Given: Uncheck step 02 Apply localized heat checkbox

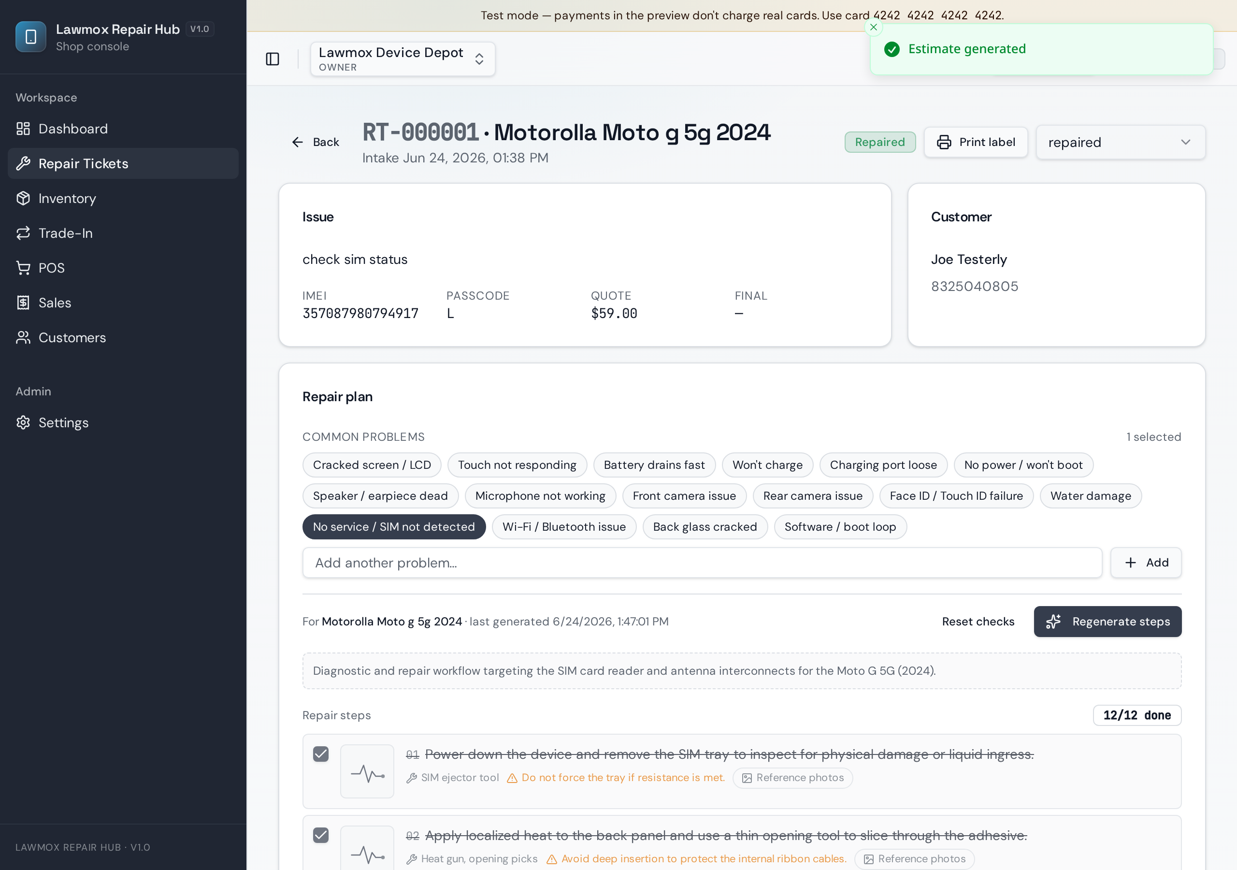Looking at the screenshot, I should coord(320,836).
